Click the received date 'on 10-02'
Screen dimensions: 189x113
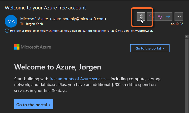click(x=177, y=24)
